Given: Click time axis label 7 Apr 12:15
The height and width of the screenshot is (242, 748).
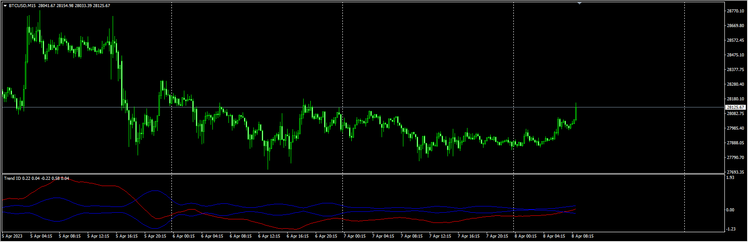Looking at the screenshot, I should coord(440,236).
